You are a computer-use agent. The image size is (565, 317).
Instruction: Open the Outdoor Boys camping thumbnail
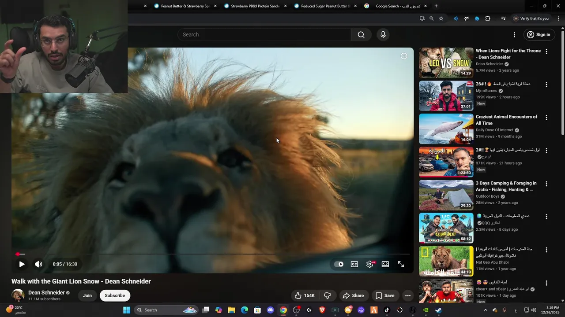click(446, 195)
